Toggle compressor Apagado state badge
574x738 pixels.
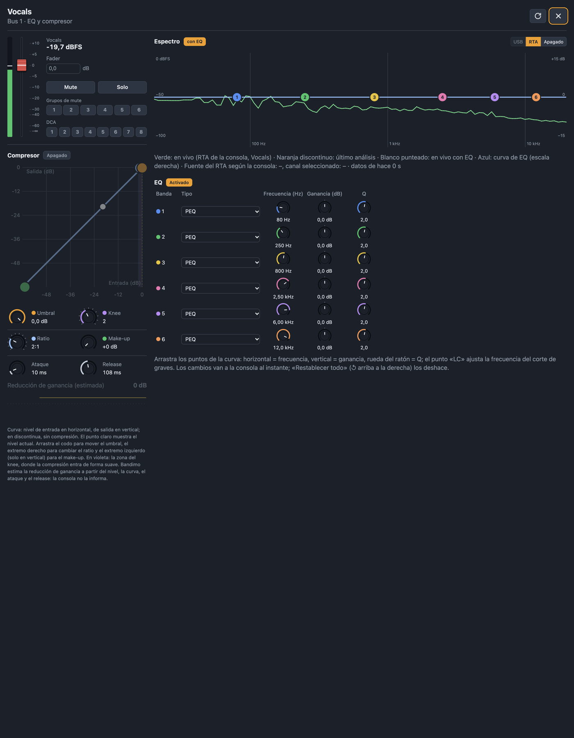point(57,155)
